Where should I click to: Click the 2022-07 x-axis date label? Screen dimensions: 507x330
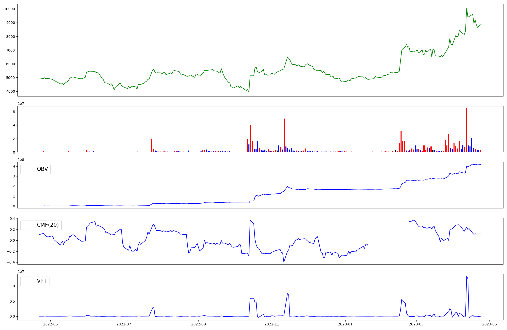coord(124,324)
